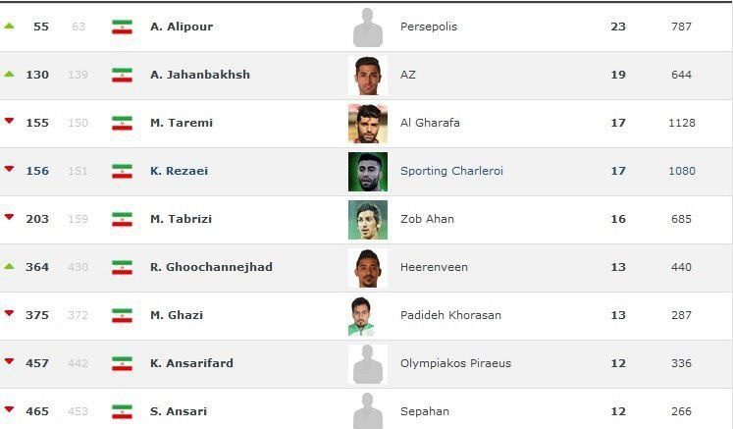
Task: Open the K. Rezaei player link
Action: pos(179,171)
